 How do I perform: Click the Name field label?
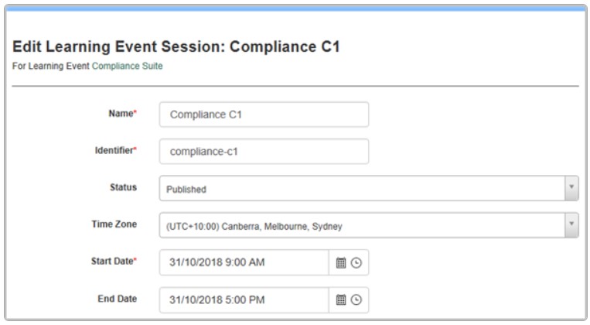122,113
